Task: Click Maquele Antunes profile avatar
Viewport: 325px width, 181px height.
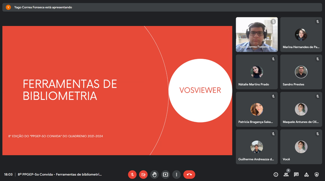Action: coord(301,110)
